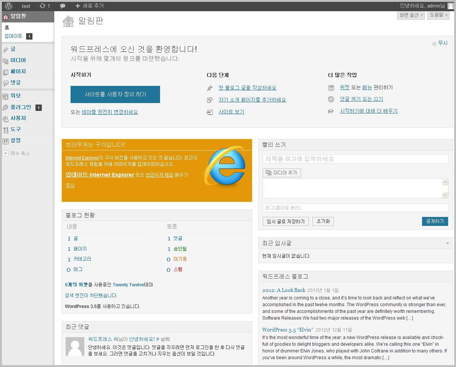Click the quick draft content text area
Viewport: 456px width, 367px height.
point(352,188)
